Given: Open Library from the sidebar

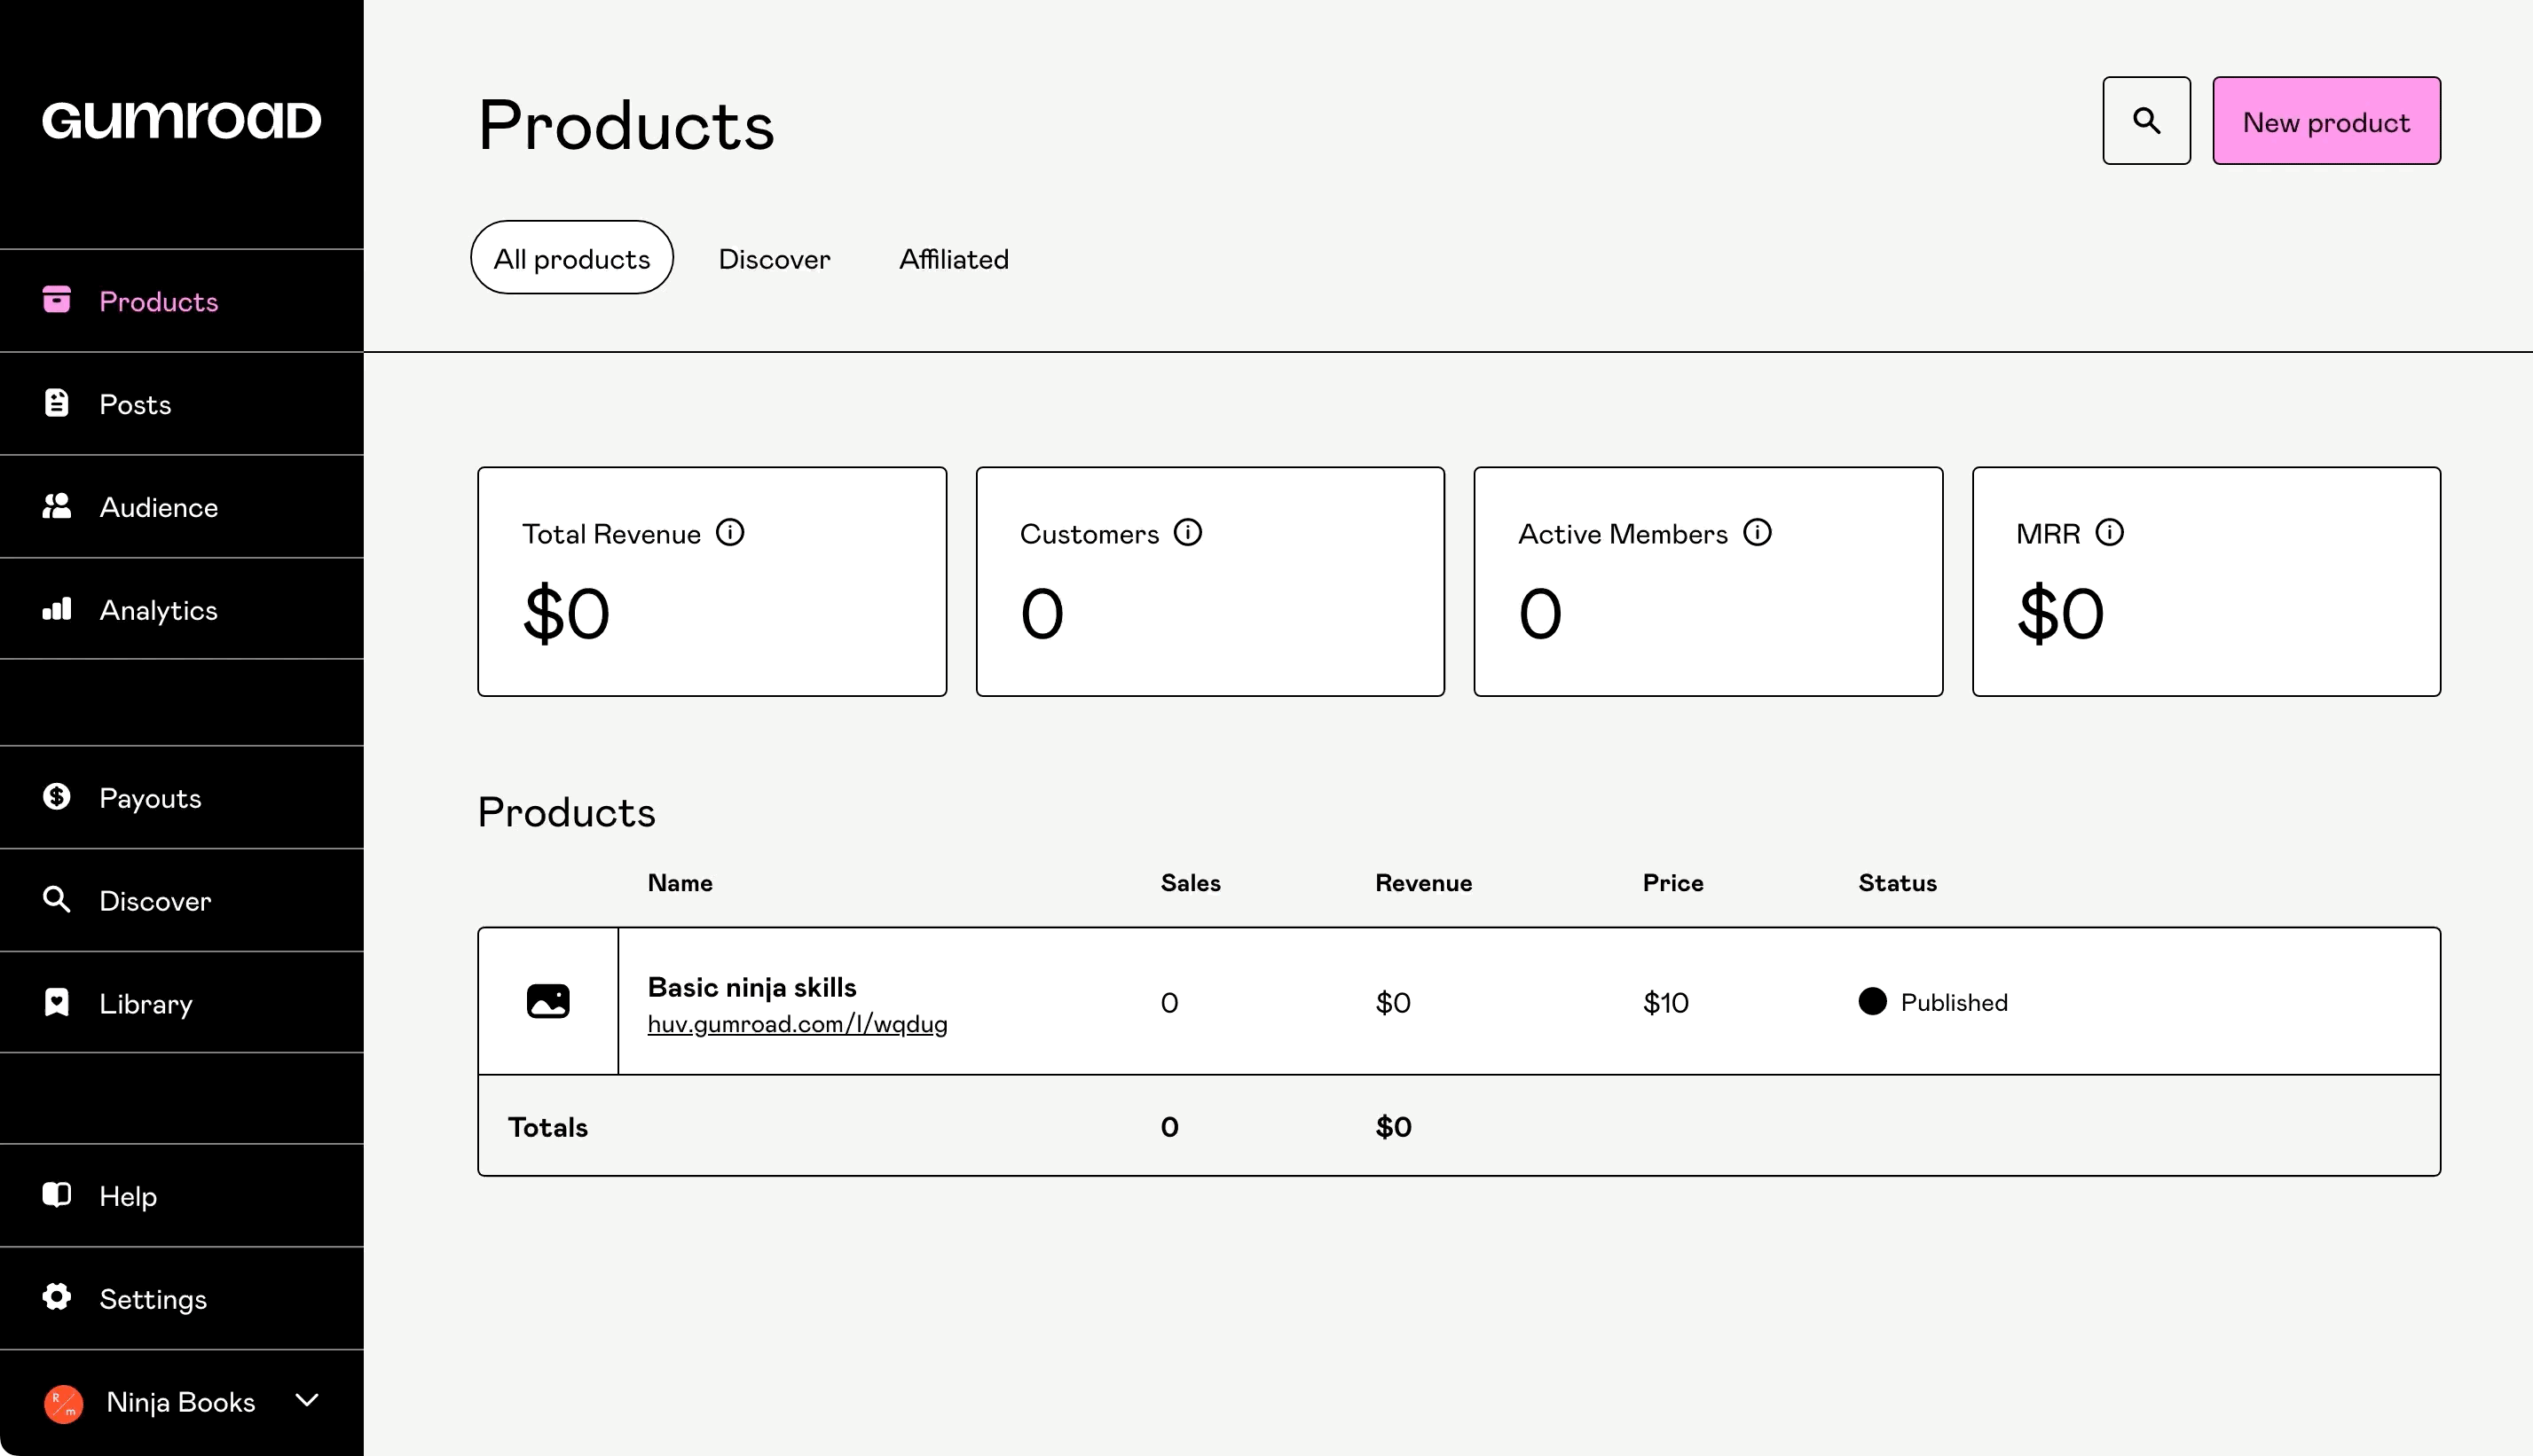Looking at the screenshot, I should pos(182,1003).
